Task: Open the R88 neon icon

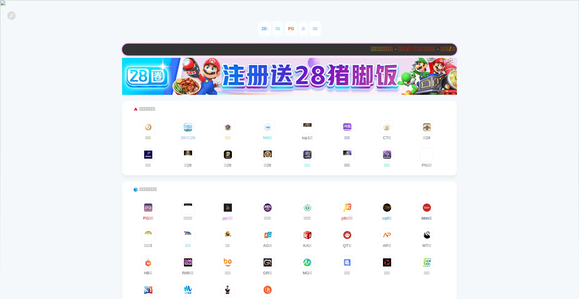Action: [x=188, y=262]
